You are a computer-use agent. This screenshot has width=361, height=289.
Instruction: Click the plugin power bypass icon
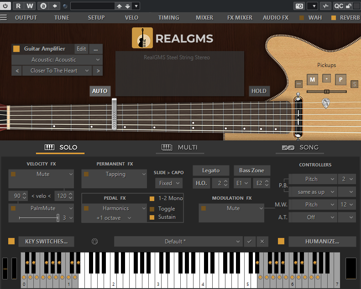point(5,6)
